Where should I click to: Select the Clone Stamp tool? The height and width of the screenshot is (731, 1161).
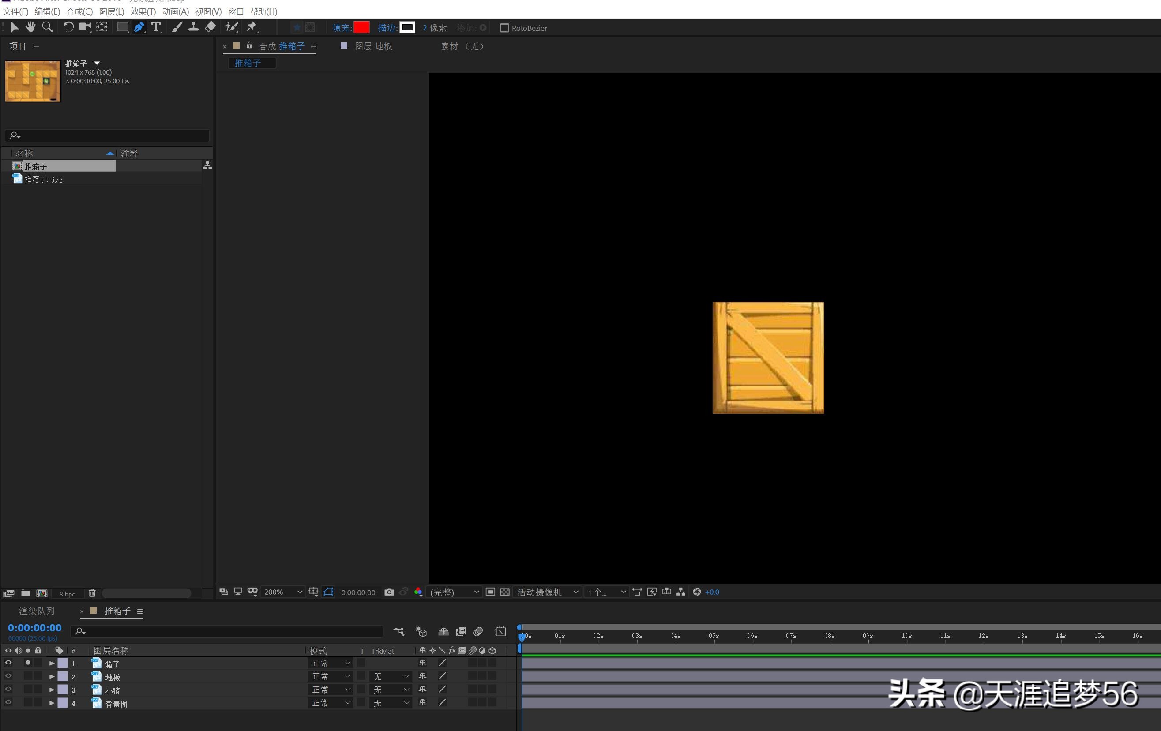[x=193, y=27]
